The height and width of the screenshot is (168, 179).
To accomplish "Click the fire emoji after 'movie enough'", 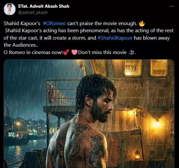I will click(x=142, y=23).
